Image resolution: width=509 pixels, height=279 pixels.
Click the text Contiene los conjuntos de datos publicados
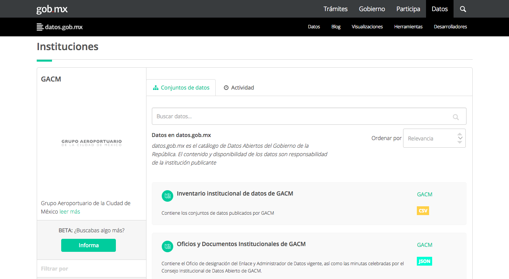tap(218, 213)
